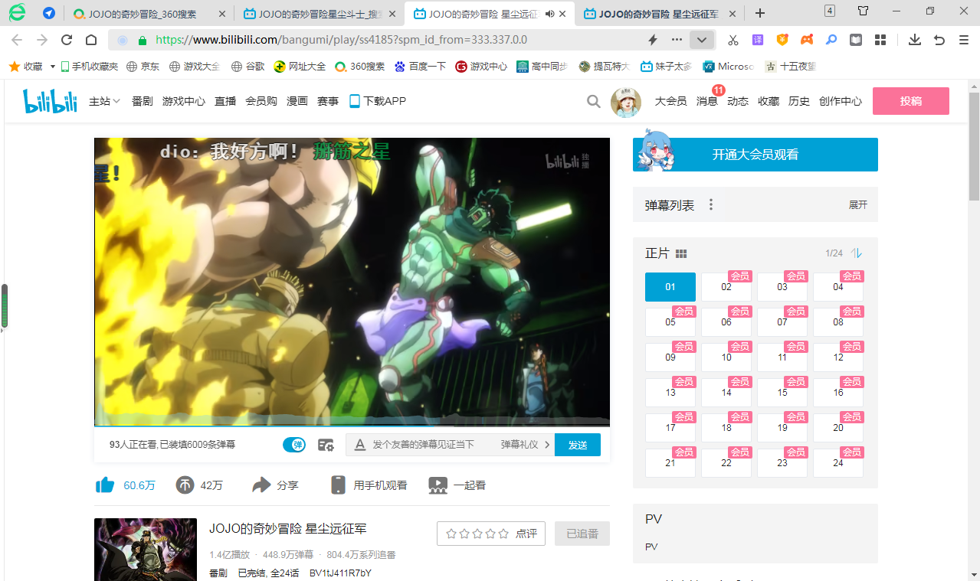The image size is (980, 581).
Task: Click the five-star rating stars
Action: pos(477,534)
